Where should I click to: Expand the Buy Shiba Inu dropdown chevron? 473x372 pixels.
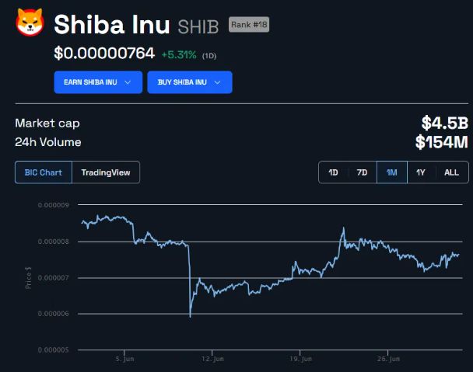pos(217,82)
